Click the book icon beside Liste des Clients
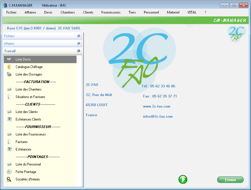 coord(9,112)
